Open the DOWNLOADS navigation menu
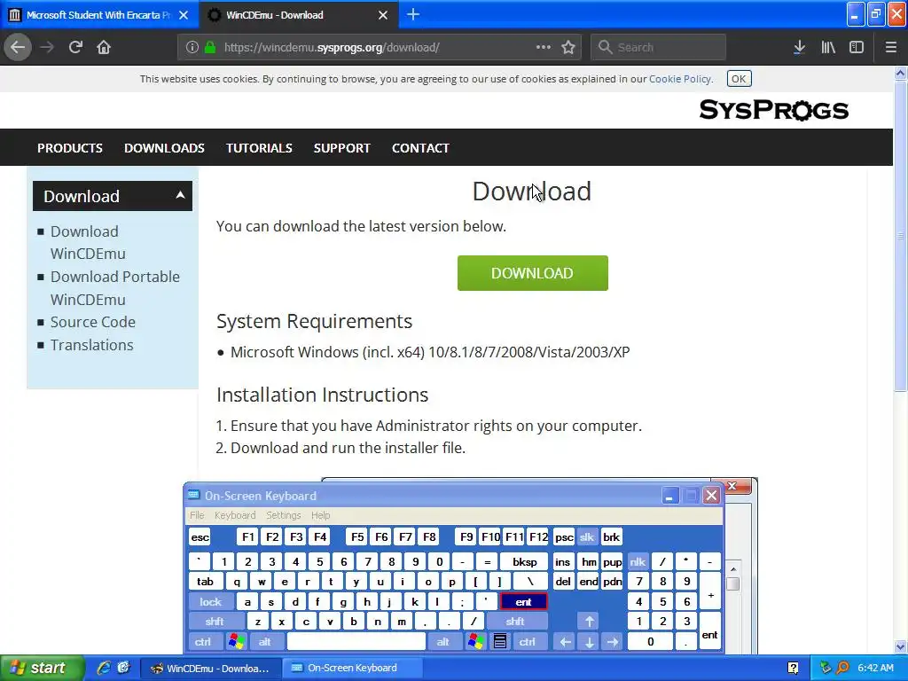 click(164, 148)
